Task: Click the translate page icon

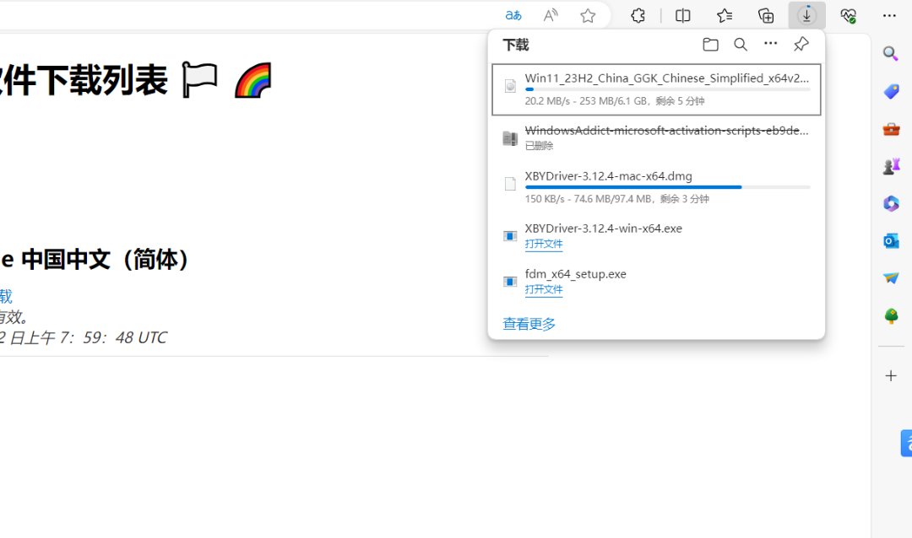Action: 513,15
